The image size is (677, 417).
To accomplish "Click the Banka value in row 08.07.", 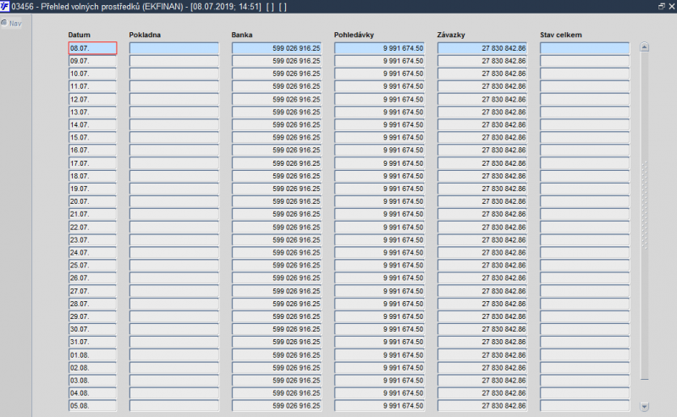I will coord(277,48).
